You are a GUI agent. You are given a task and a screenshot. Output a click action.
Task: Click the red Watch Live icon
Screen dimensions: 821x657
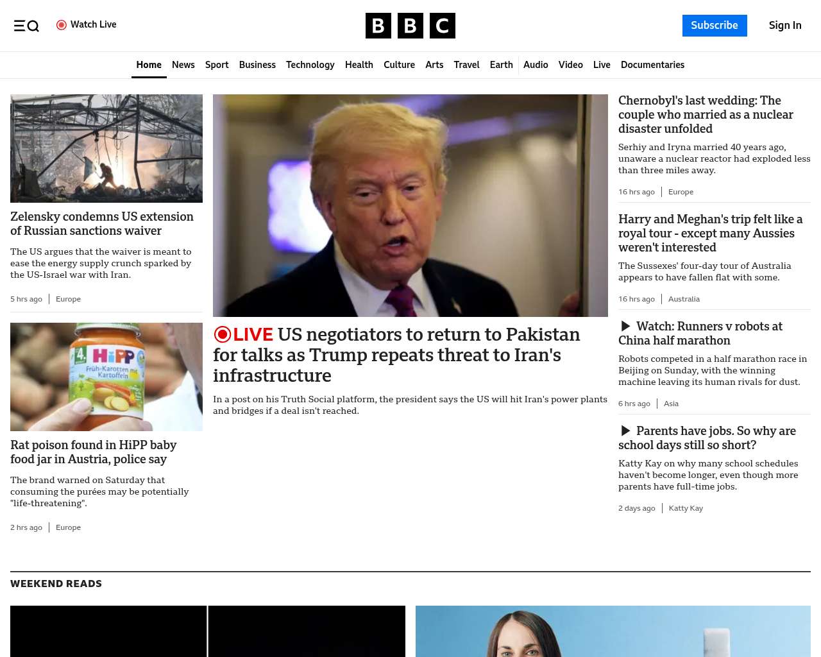click(x=62, y=25)
